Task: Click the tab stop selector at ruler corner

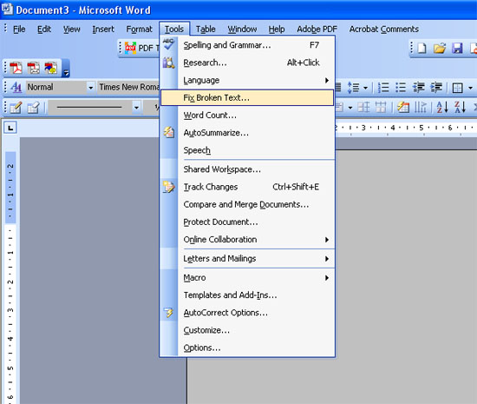Action: pyautogui.click(x=10, y=128)
